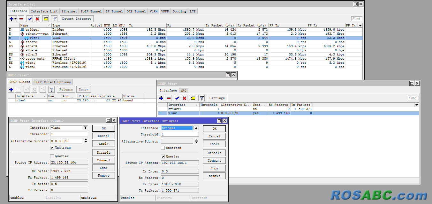Click Remove in the bridge1 dialog

coord(214,176)
